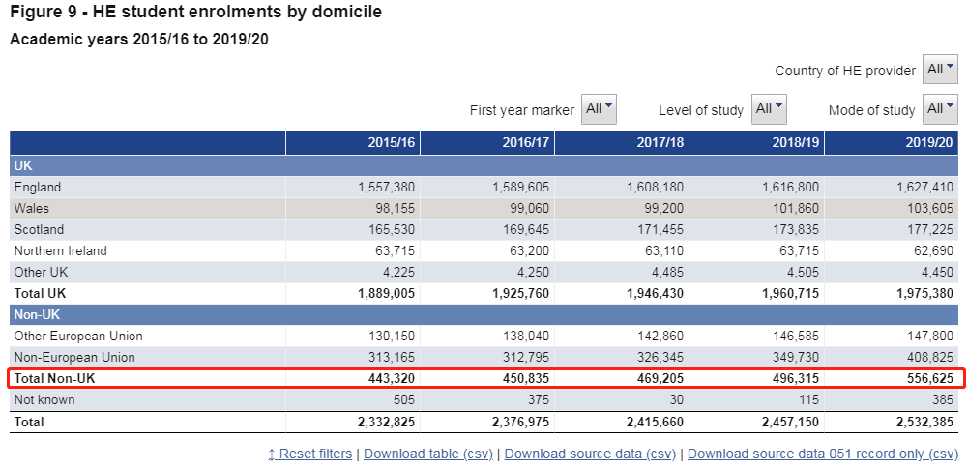
Task: Click the 2017/18 column header
Action: 660,142
